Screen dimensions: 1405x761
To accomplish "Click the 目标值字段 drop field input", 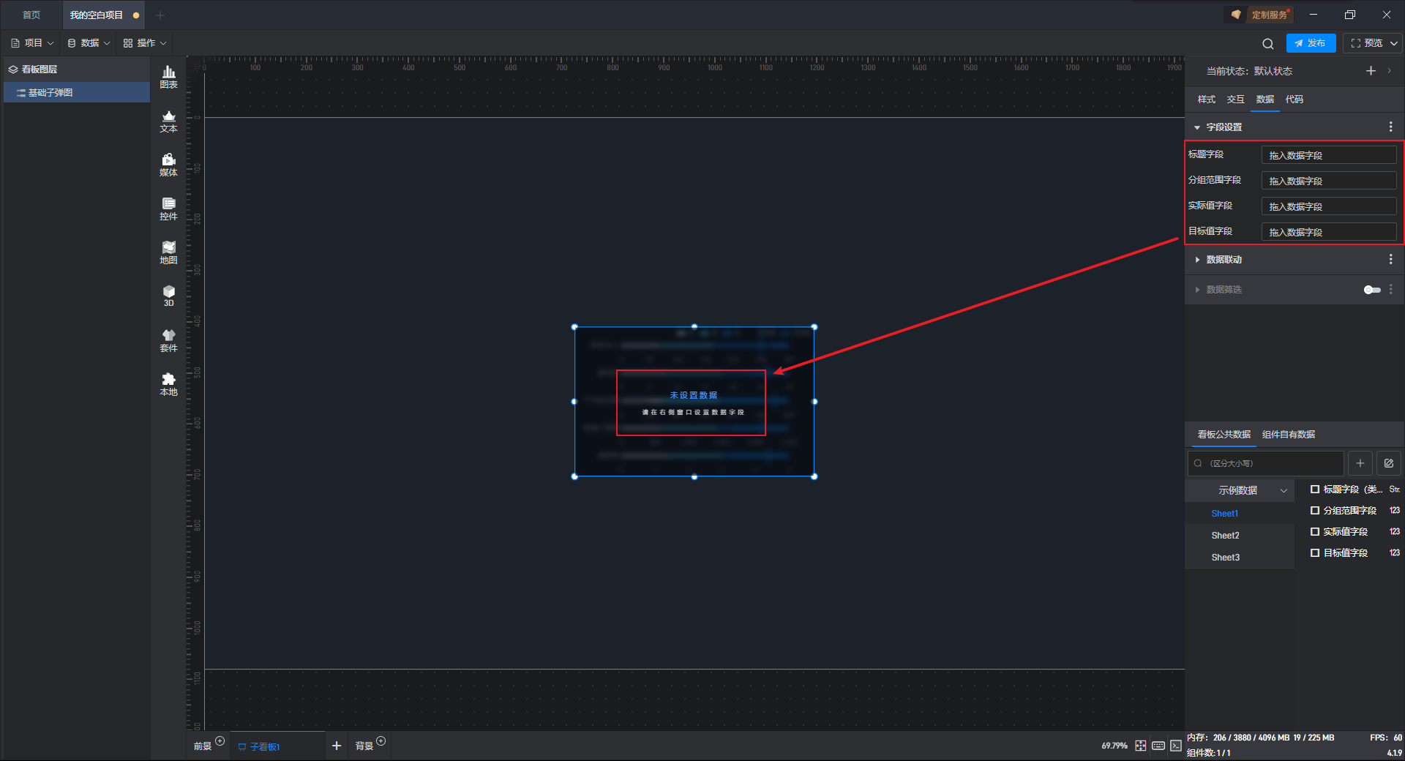I will coord(1329,232).
